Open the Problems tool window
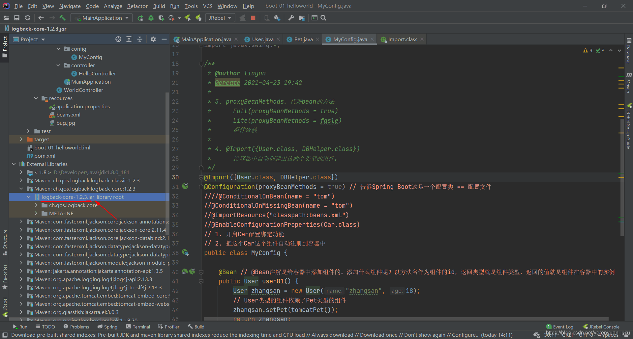Viewport: 633px width, 339px height. coord(76,326)
